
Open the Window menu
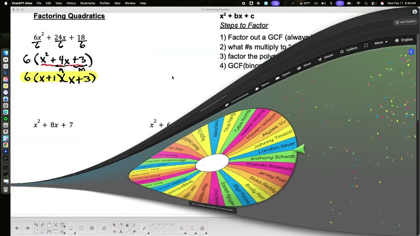click(130, 3)
